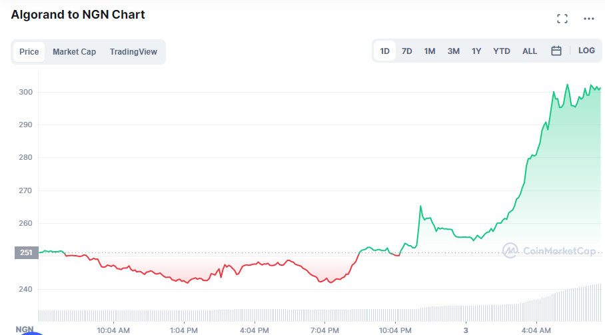Display ALL time price history

[x=529, y=51]
